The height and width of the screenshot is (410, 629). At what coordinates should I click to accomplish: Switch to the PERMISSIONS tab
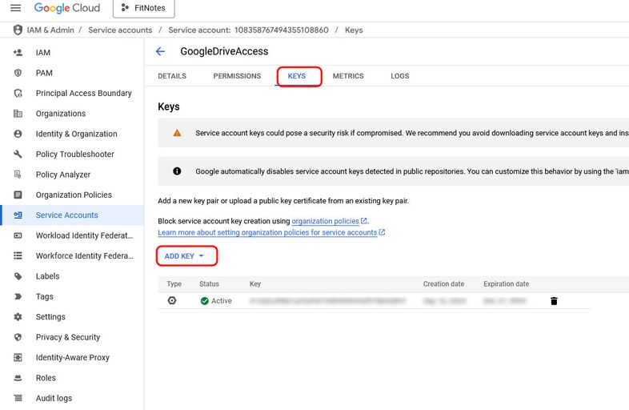tap(237, 76)
